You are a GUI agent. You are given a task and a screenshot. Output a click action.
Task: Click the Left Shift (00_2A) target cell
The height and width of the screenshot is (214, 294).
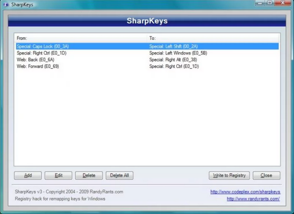(174, 47)
